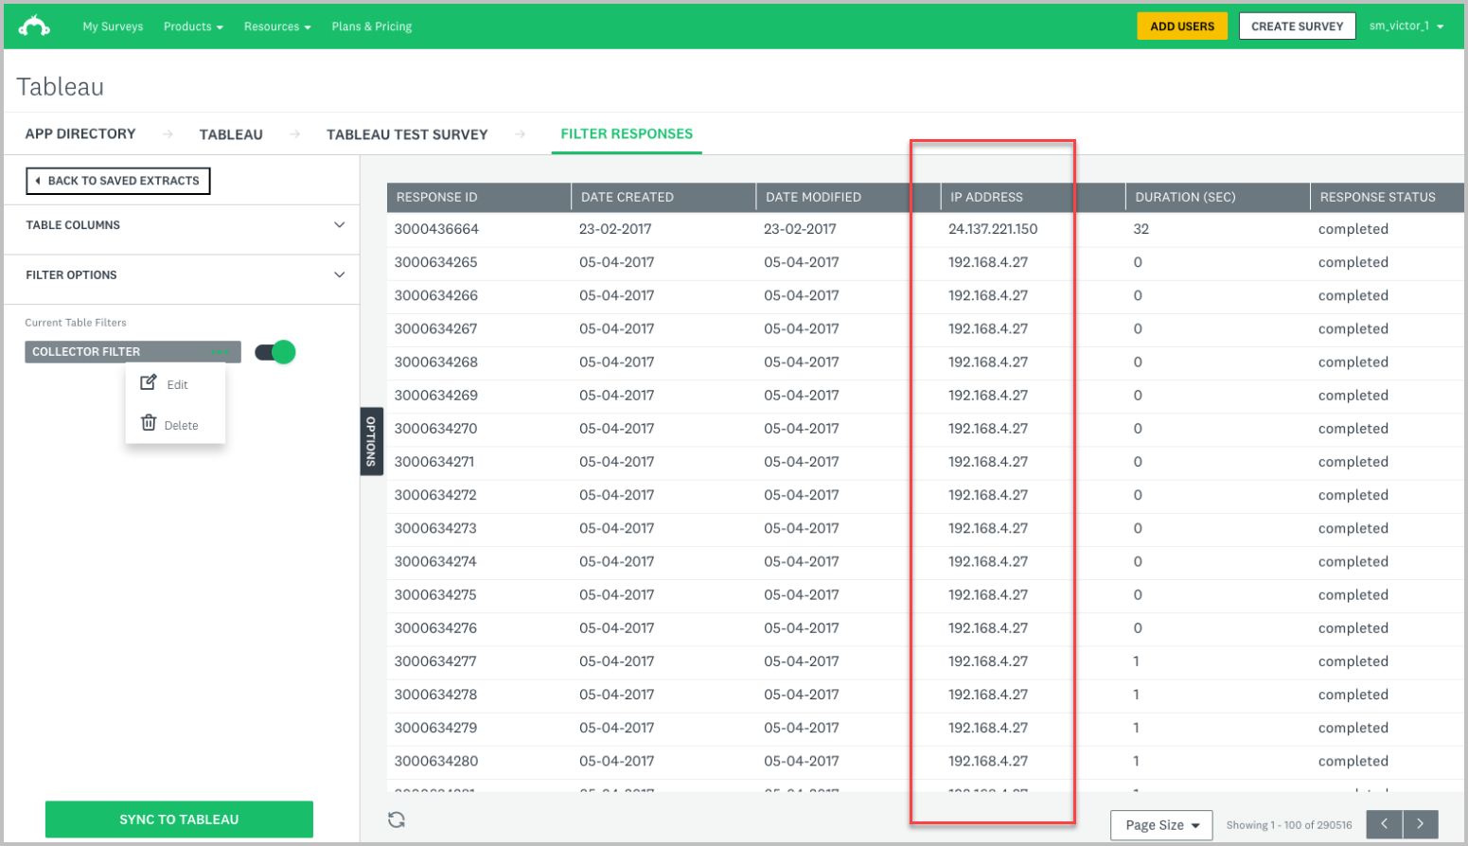
Task: Go to next page arrow
Action: [x=1420, y=824]
